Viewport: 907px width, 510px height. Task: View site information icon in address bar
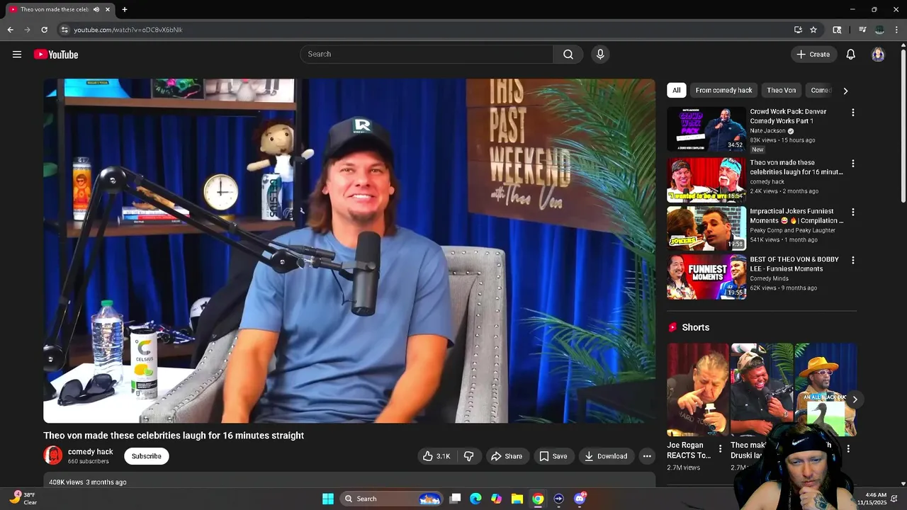[x=64, y=30]
